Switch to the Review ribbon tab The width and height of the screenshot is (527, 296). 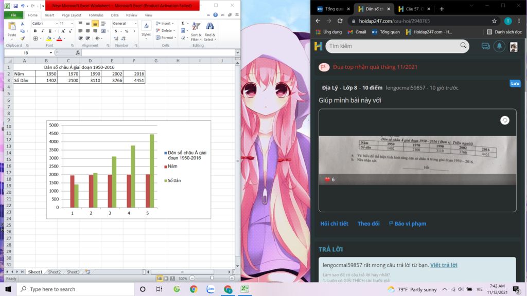coord(131,15)
